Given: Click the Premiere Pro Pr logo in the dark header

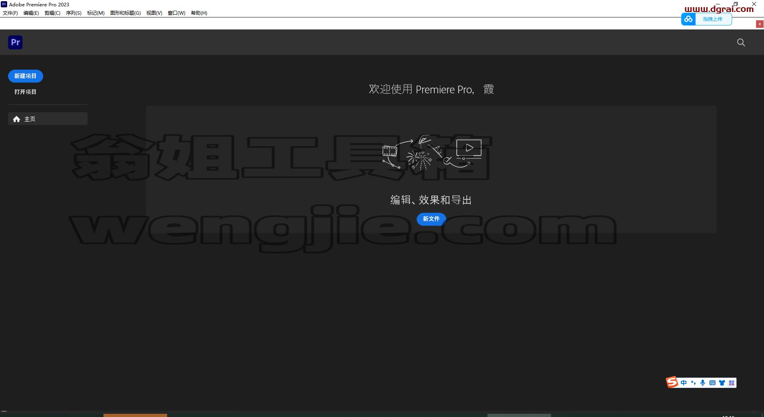Looking at the screenshot, I should pos(15,42).
